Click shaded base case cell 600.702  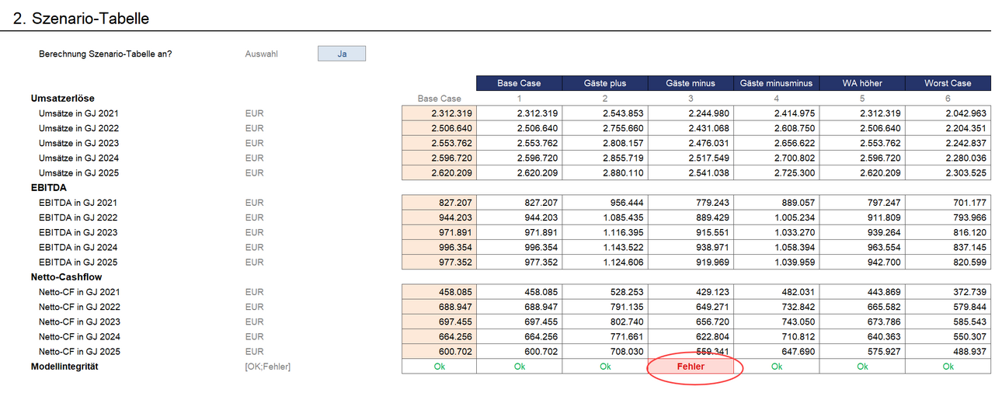439,352
